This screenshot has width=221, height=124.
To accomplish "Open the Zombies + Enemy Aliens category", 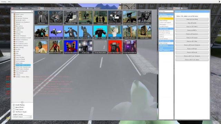I will point(22,77).
